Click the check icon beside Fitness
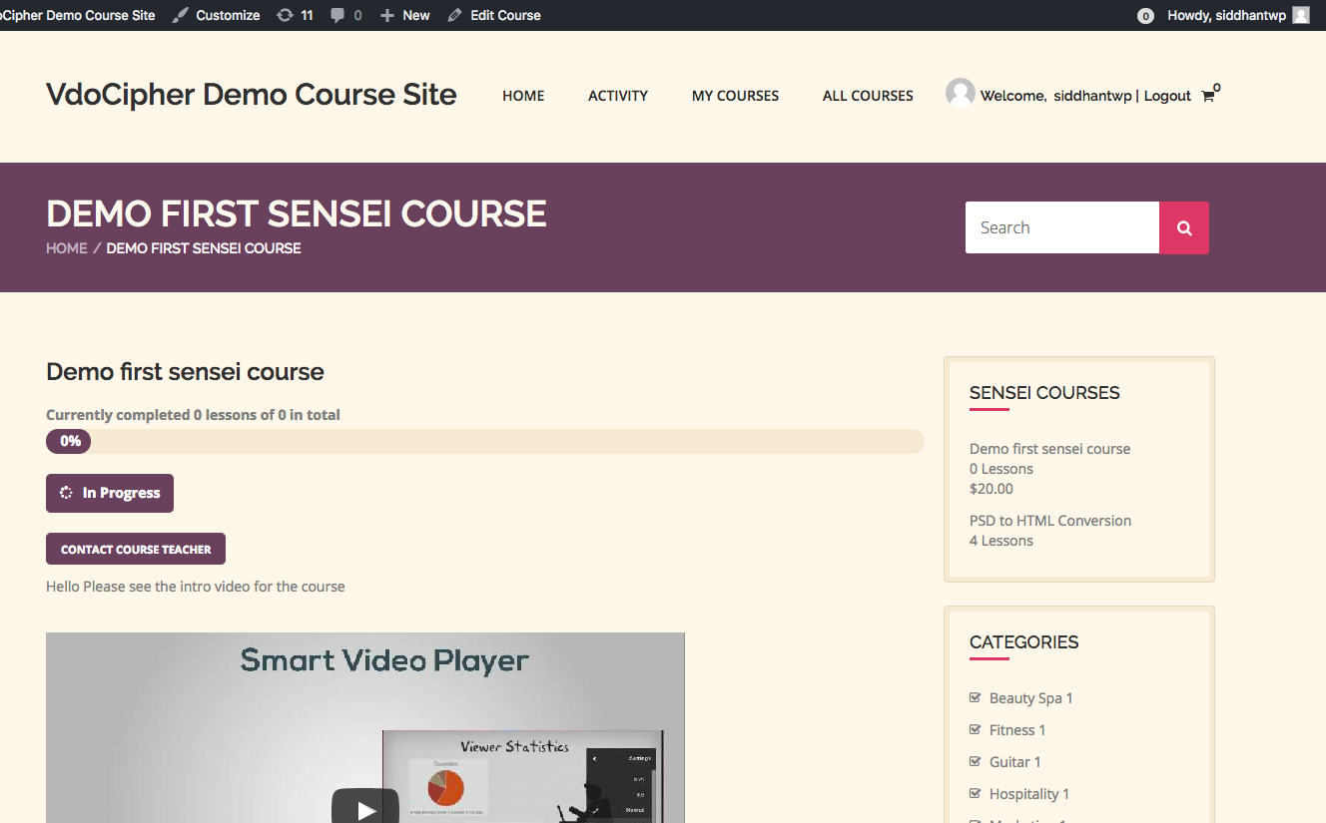This screenshot has width=1326, height=823. tap(976, 729)
